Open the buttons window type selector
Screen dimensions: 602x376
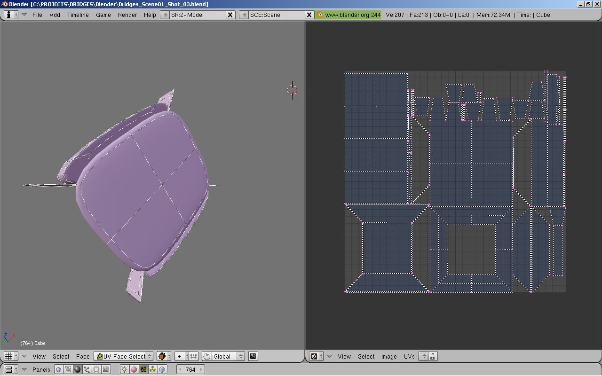pyautogui.click(x=11, y=369)
